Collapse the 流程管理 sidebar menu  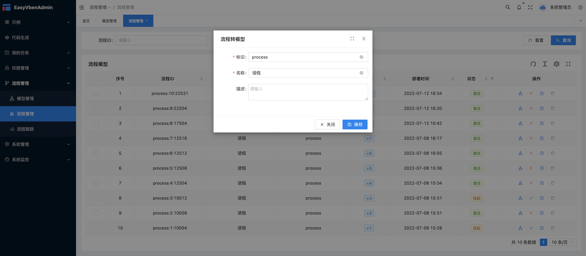38,83
